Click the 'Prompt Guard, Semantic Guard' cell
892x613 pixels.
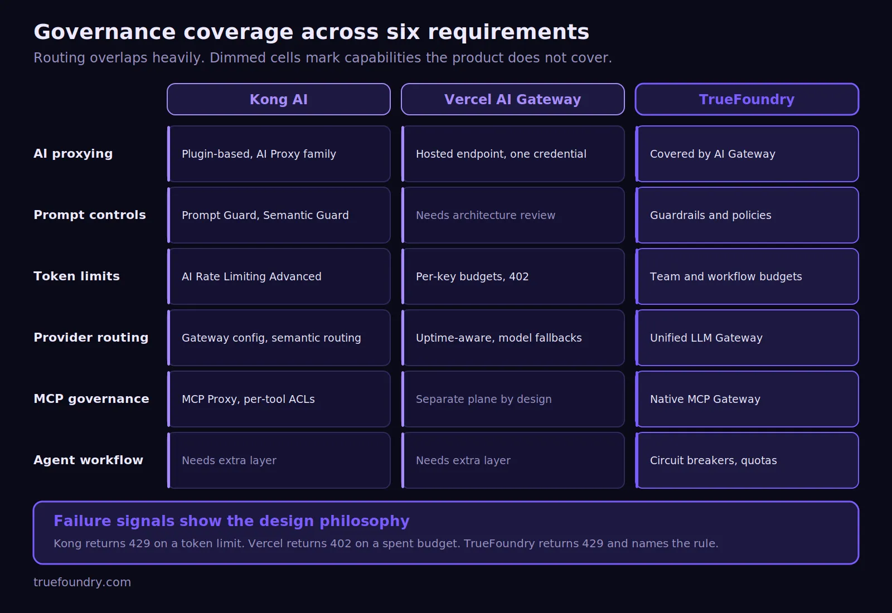(x=279, y=215)
